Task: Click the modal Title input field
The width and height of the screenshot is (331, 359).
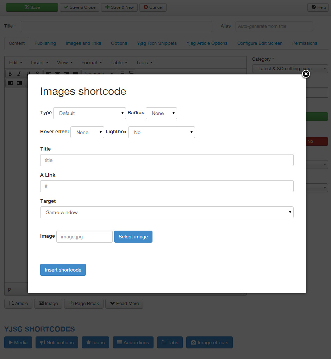Action: pyautogui.click(x=167, y=160)
